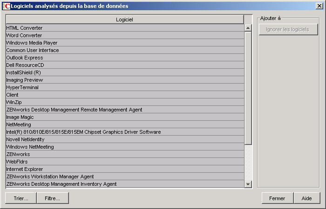The width and height of the screenshot is (326, 209).
Task: Click the Ignorer les logiciels button
Action: 288,29
